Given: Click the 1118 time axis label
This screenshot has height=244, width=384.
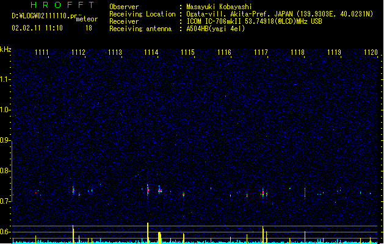Looking at the screenshot, I should click(297, 52).
